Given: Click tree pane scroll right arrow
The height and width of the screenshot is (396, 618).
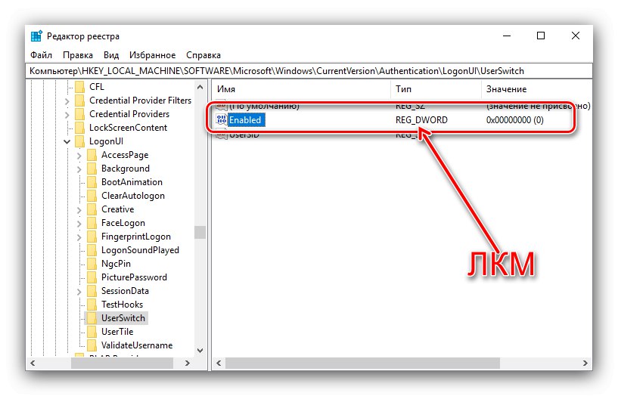Looking at the screenshot, I should click(188, 363).
